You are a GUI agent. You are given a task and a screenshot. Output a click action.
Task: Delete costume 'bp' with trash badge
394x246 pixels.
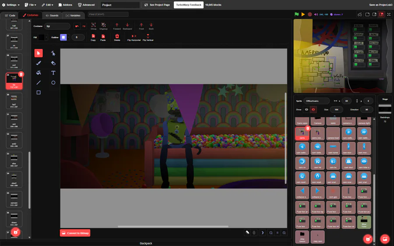[21, 74]
